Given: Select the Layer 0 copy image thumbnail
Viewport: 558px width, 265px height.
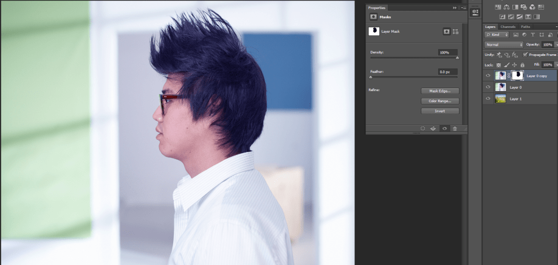Looking at the screenshot, I should [x=500, y=75].
